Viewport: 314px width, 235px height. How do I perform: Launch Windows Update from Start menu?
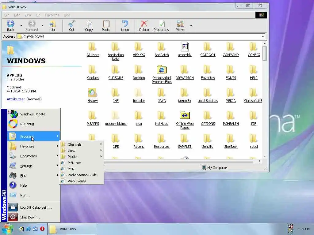coord(34,114)
